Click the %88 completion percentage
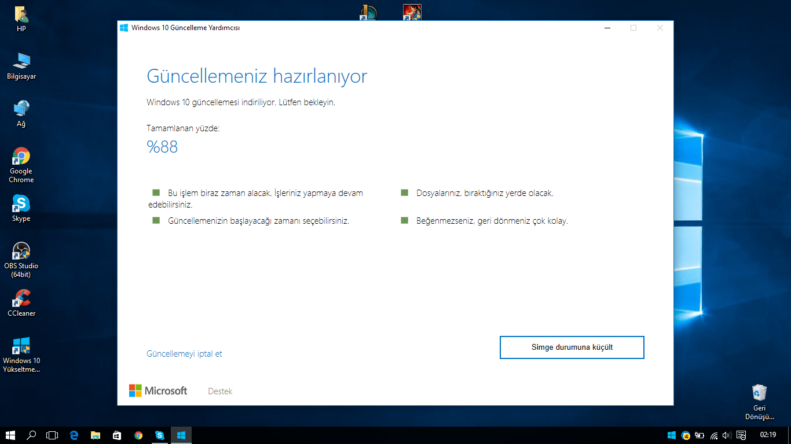Screen dimensions: 791x444 pos(162,147)
